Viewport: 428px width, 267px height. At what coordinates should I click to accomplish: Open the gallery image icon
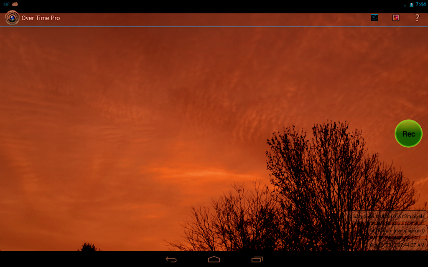[396, 18]
